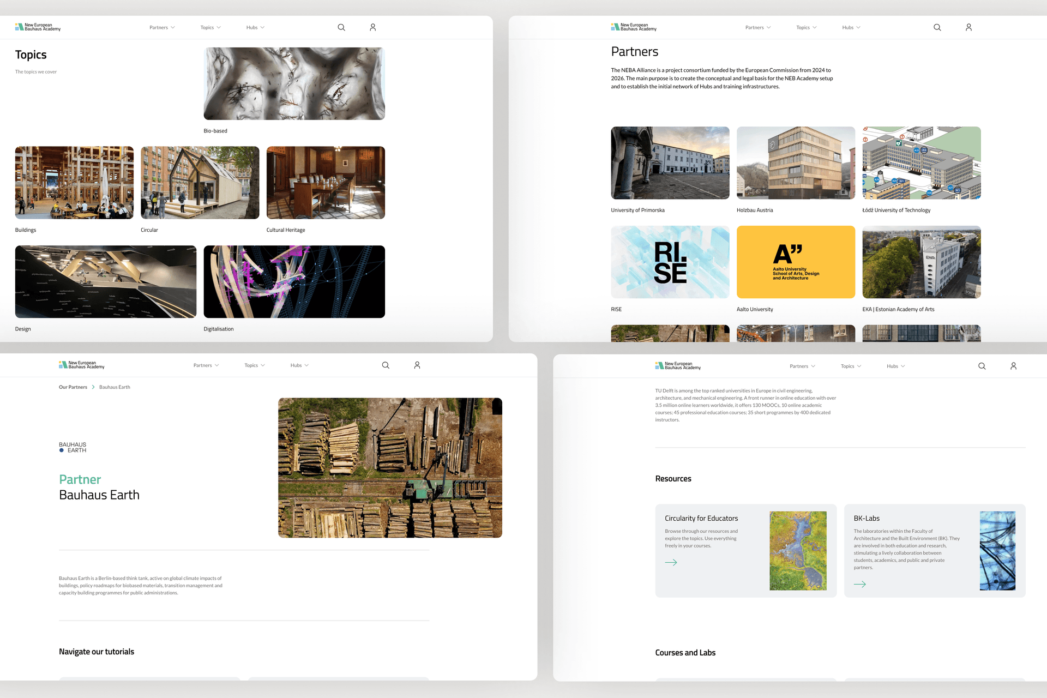Click the Cultural Heritage caption text
The width and height of the screenshot is (1047, 698).
(286, 230)
